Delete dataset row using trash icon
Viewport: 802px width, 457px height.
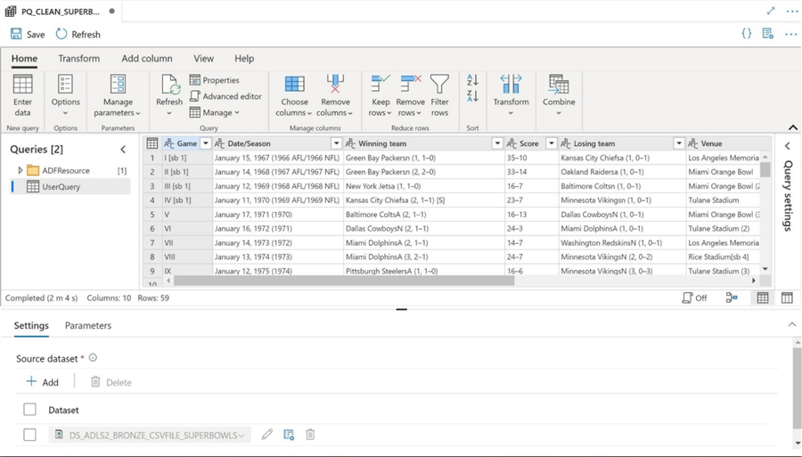[310, 435]
